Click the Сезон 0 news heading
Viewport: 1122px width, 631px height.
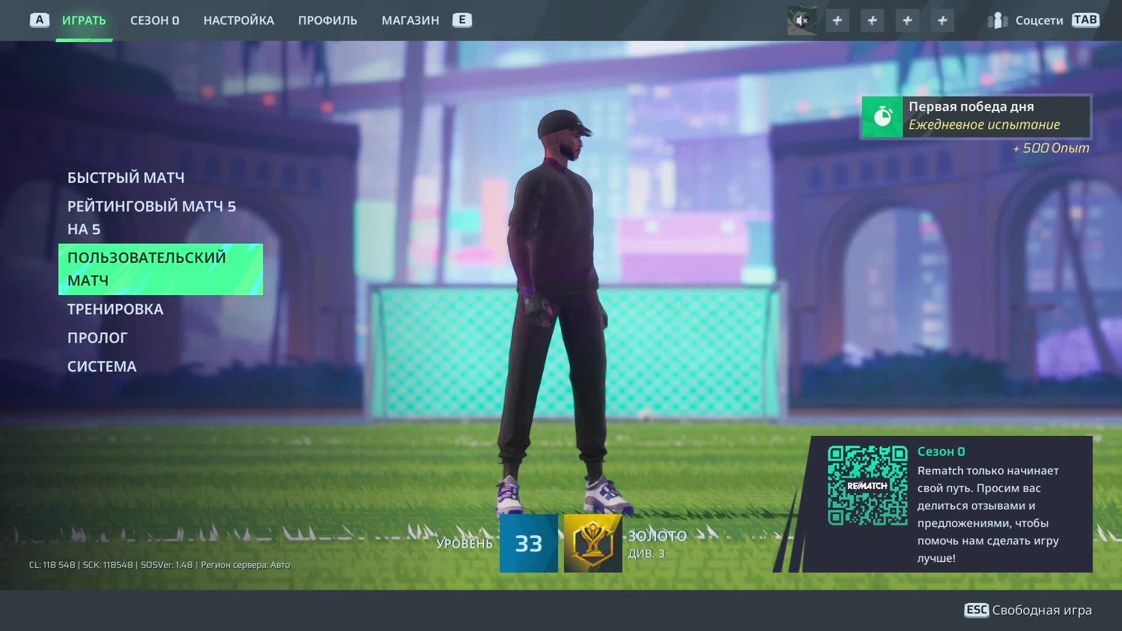click(x=941, y=452)
